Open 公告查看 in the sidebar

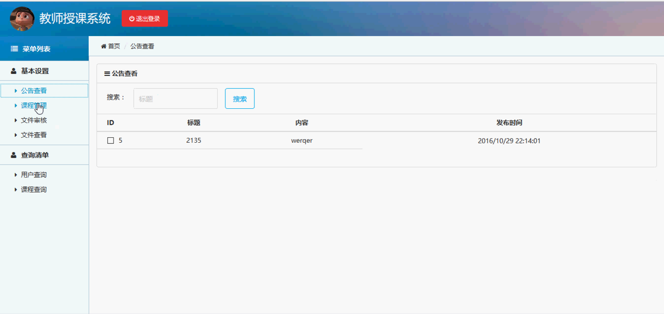[34, 91]
